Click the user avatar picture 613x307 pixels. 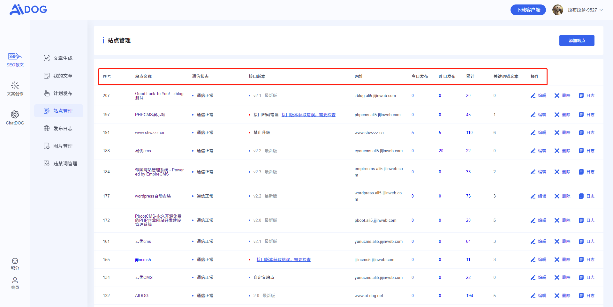tap(558, 10)
